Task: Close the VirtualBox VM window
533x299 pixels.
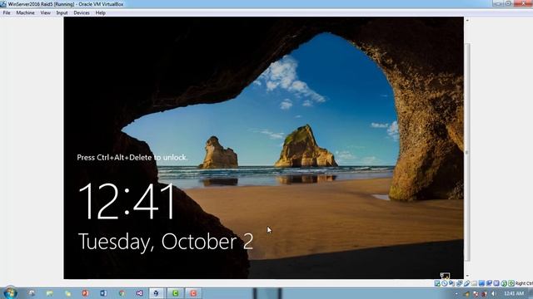Action: pos(524,3)
